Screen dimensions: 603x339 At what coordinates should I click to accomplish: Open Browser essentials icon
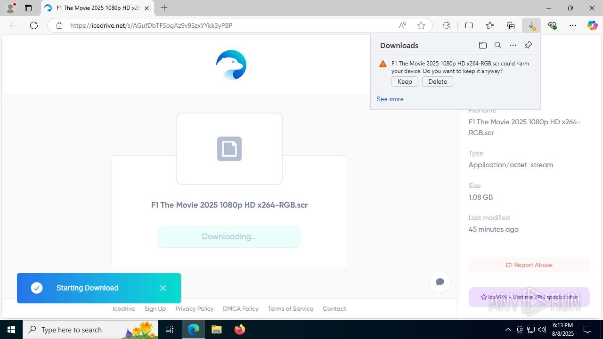click(x=552, y=25)
